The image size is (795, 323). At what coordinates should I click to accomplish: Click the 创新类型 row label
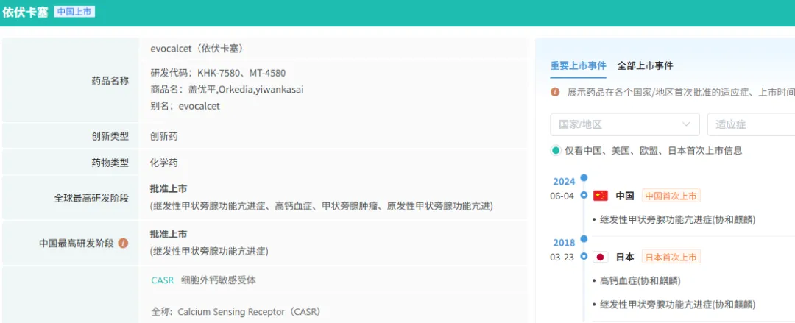coord(110,136)
